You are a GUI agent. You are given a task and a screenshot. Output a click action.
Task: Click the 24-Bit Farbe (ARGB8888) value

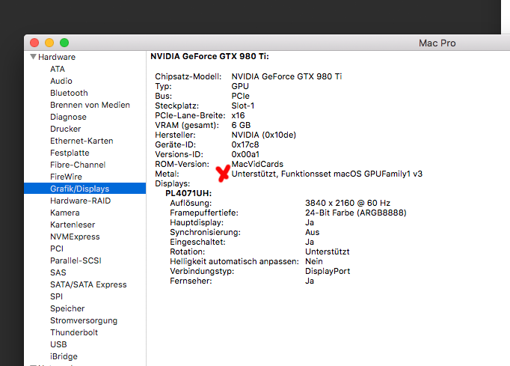pyautogui.click(x=356, y=213)
